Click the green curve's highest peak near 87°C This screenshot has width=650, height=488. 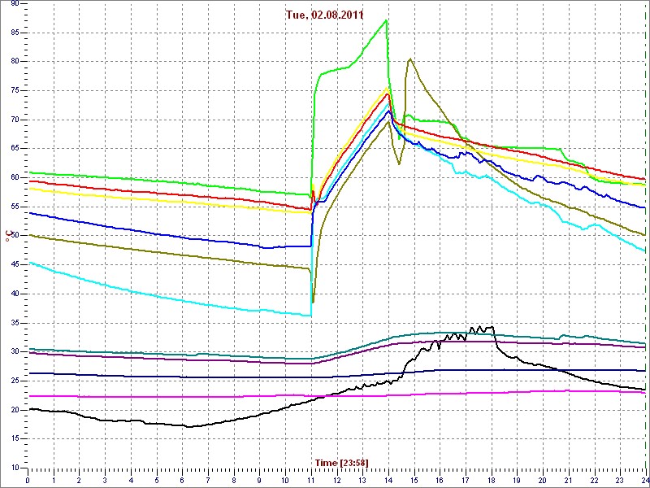(386, 20)
